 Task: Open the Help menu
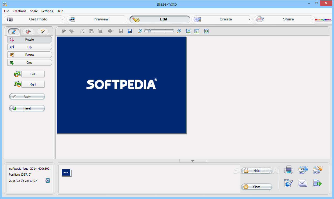pyautogui.click(x=60, y=11)
